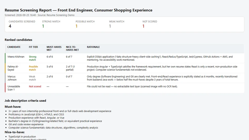Image resolution: width=249 pixels, height=140 pixels.
Task: Click the 'WEAK MATCH' summary label
Action: coord(117,22)
